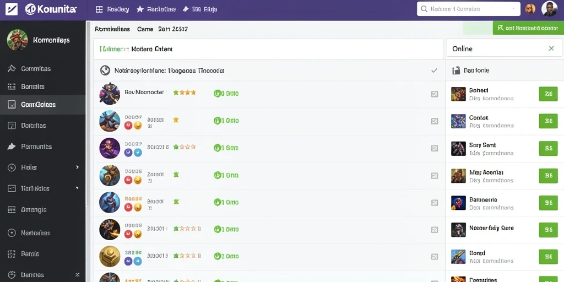Click the green shield badge in the Rov Noonocter row

(x=217, y=94)
